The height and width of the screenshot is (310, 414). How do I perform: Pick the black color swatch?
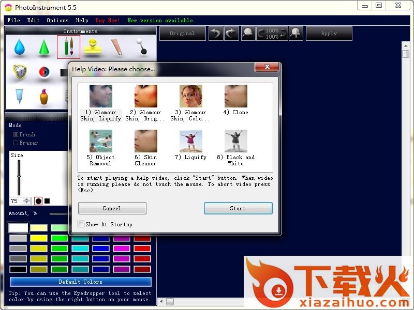(18, 269)
